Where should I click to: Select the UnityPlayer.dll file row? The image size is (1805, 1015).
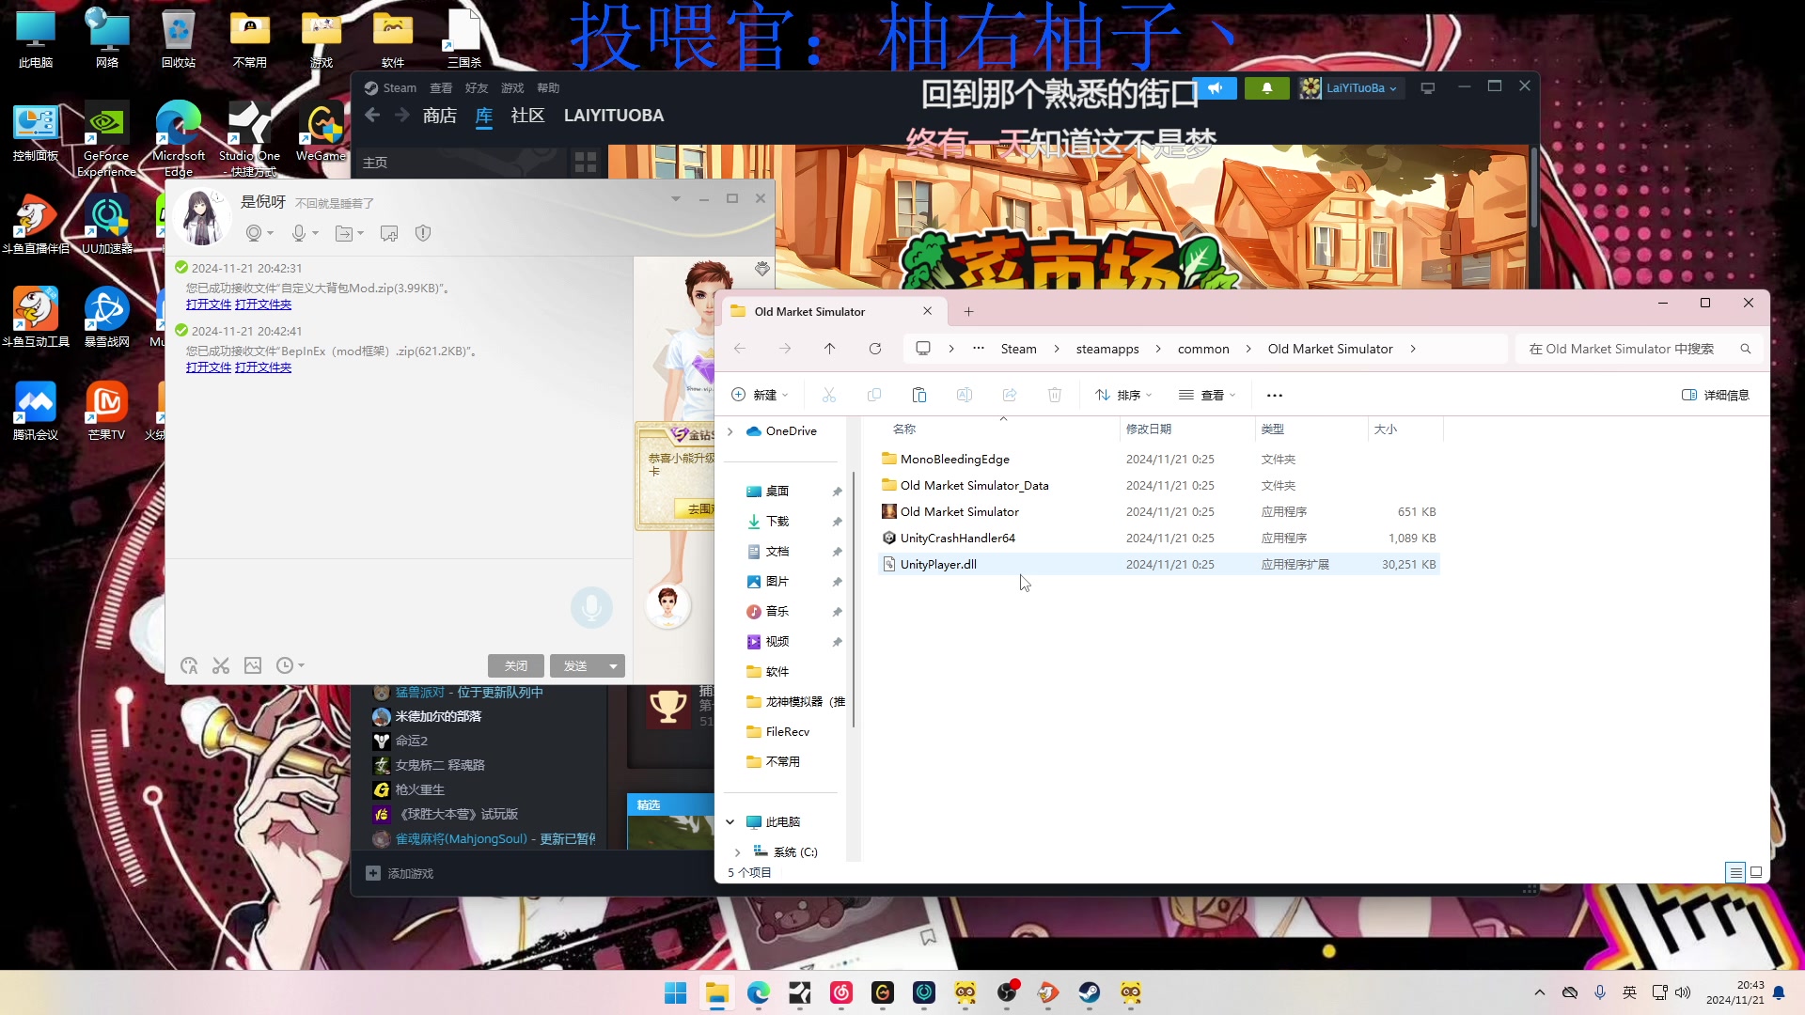click(1158, 565)
